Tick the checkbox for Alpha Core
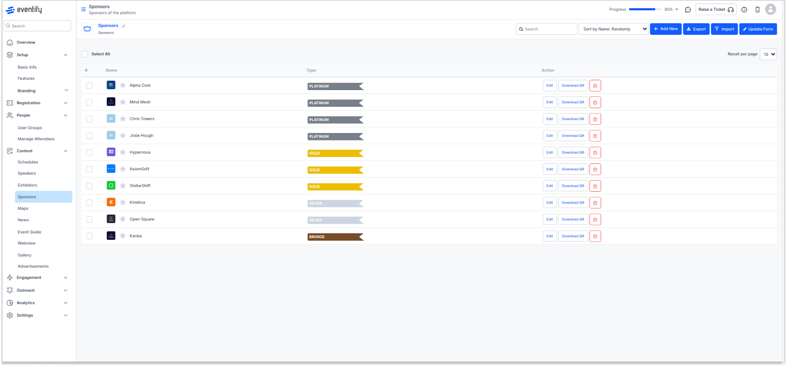This screenshot has height=366, width=787. tap(89, 86)
